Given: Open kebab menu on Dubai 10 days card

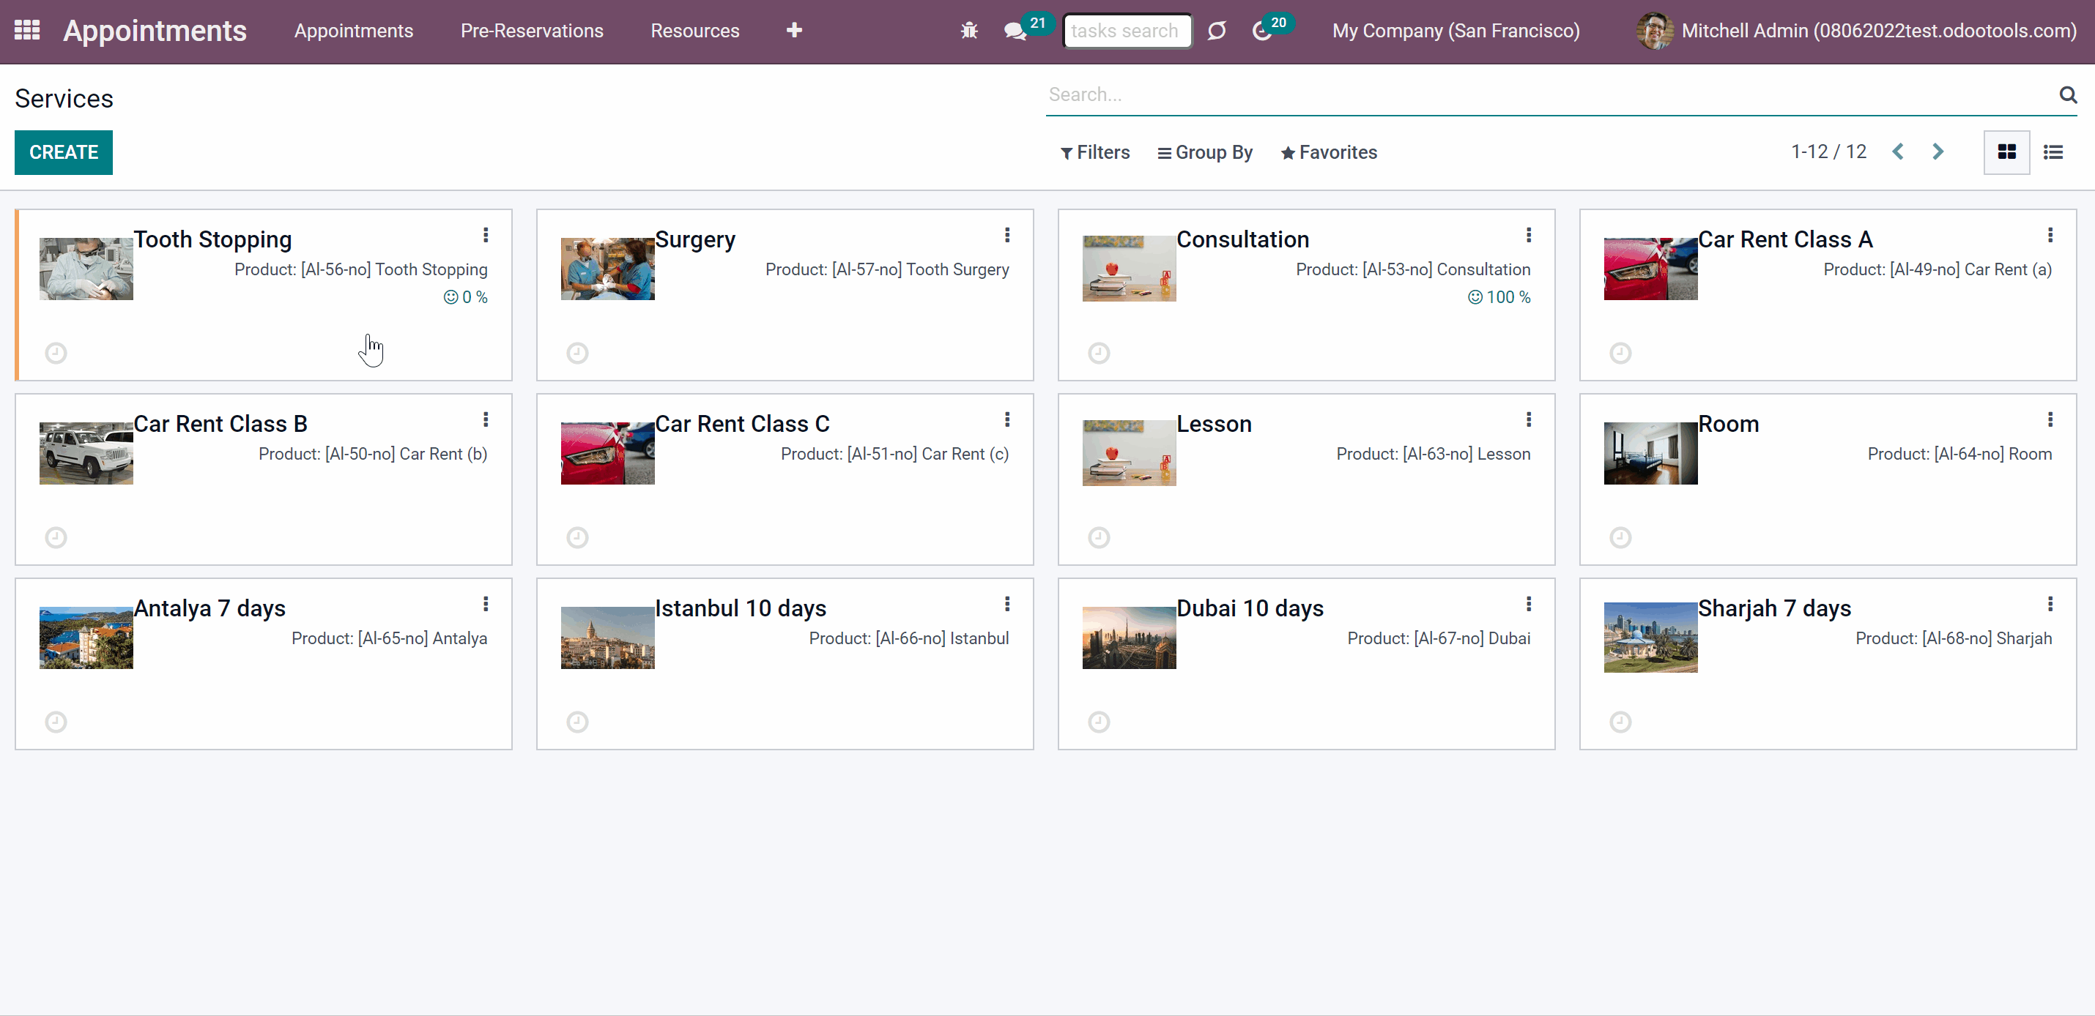Looking at the screenshot, I should point(1529,604).
